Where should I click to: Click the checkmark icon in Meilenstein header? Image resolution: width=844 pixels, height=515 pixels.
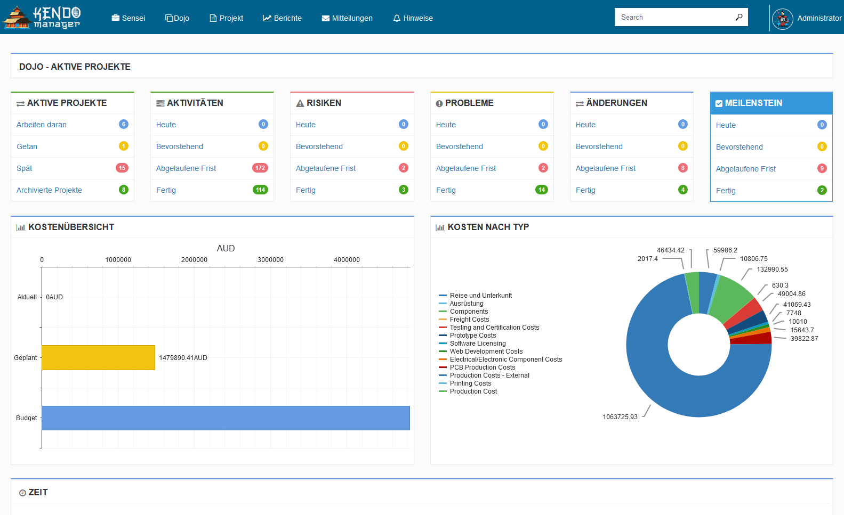719,103
